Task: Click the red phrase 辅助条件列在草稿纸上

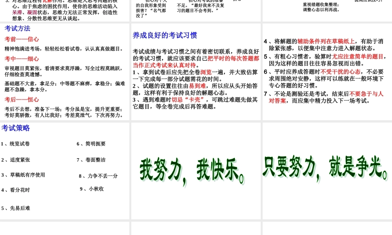Action: click(325, 41)
